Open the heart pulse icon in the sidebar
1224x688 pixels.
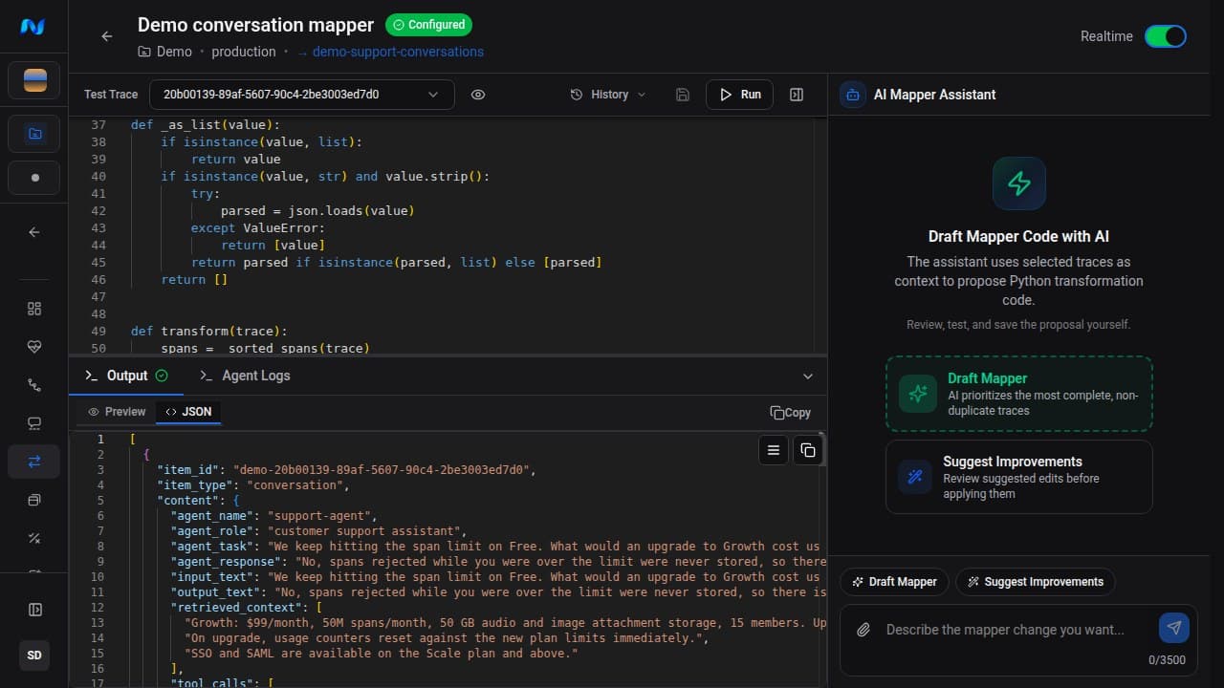pos(34,347)
